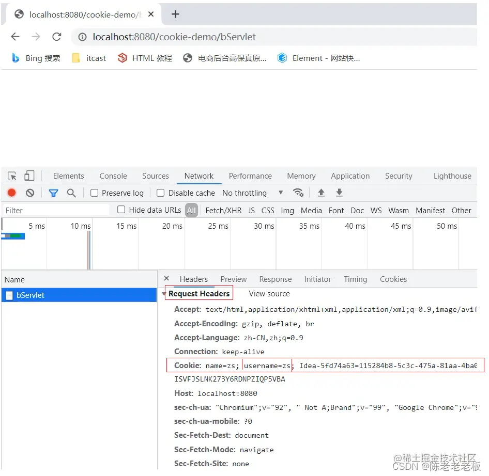Stop recording network log red button
This screenshot has height=476, width=489.
click(x=11, y=193)
